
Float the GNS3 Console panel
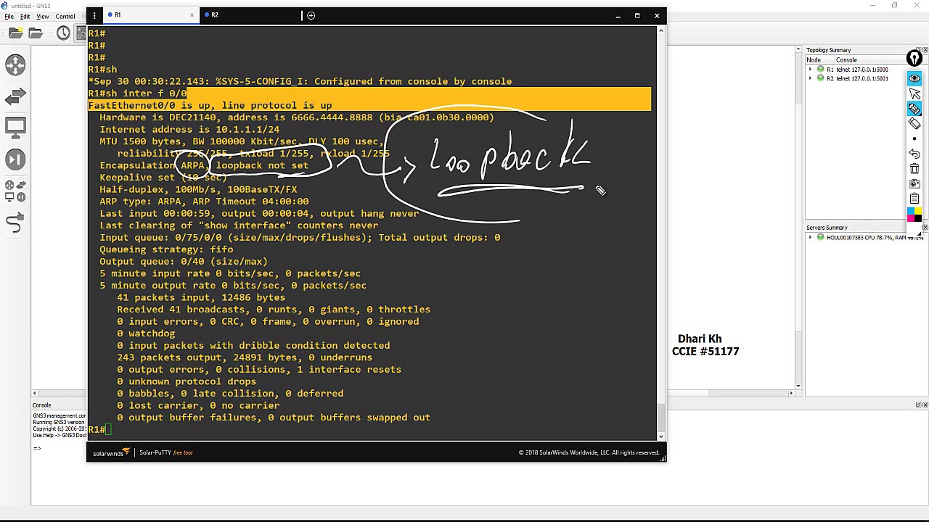pos(918,405)
